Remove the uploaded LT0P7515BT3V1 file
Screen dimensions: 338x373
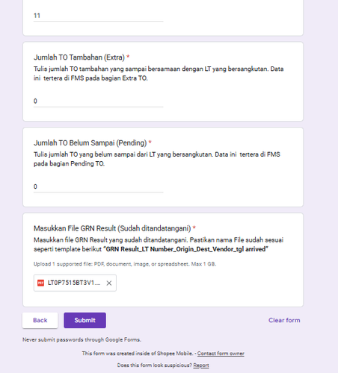point(109,283)
